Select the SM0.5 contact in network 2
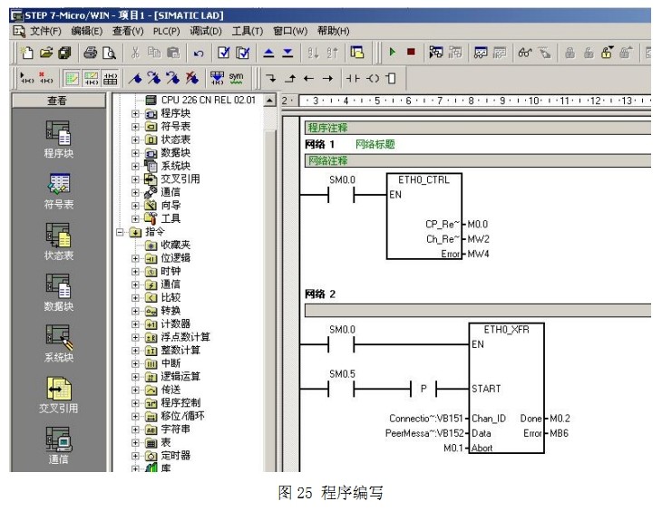 pos(341,388)
